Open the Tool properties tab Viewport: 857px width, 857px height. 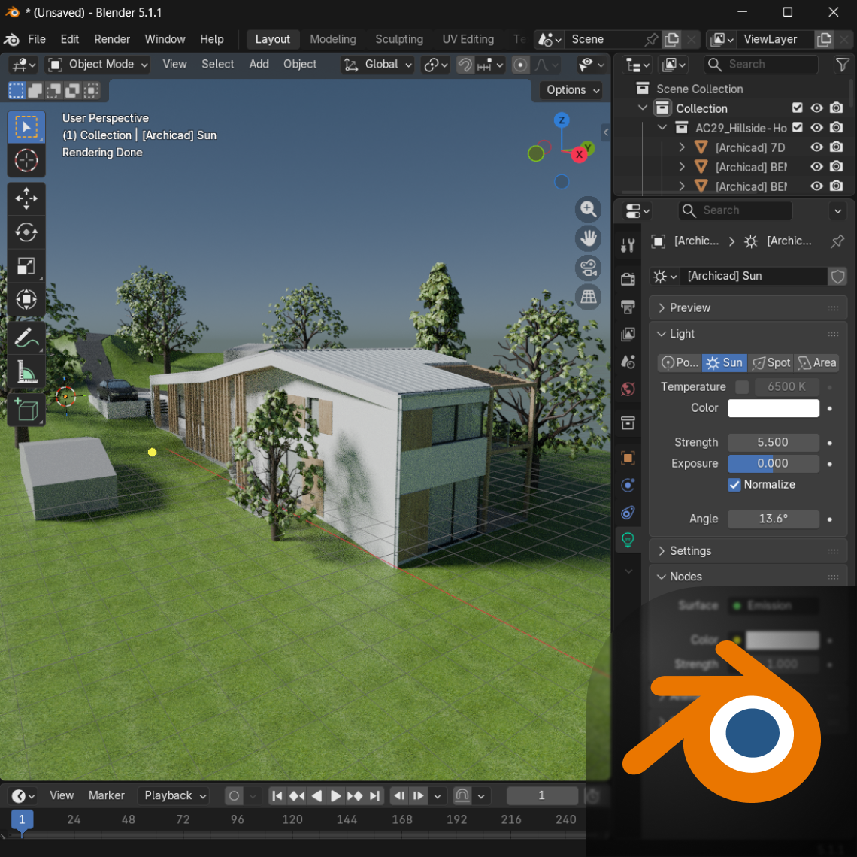click(x=628, y=245)
